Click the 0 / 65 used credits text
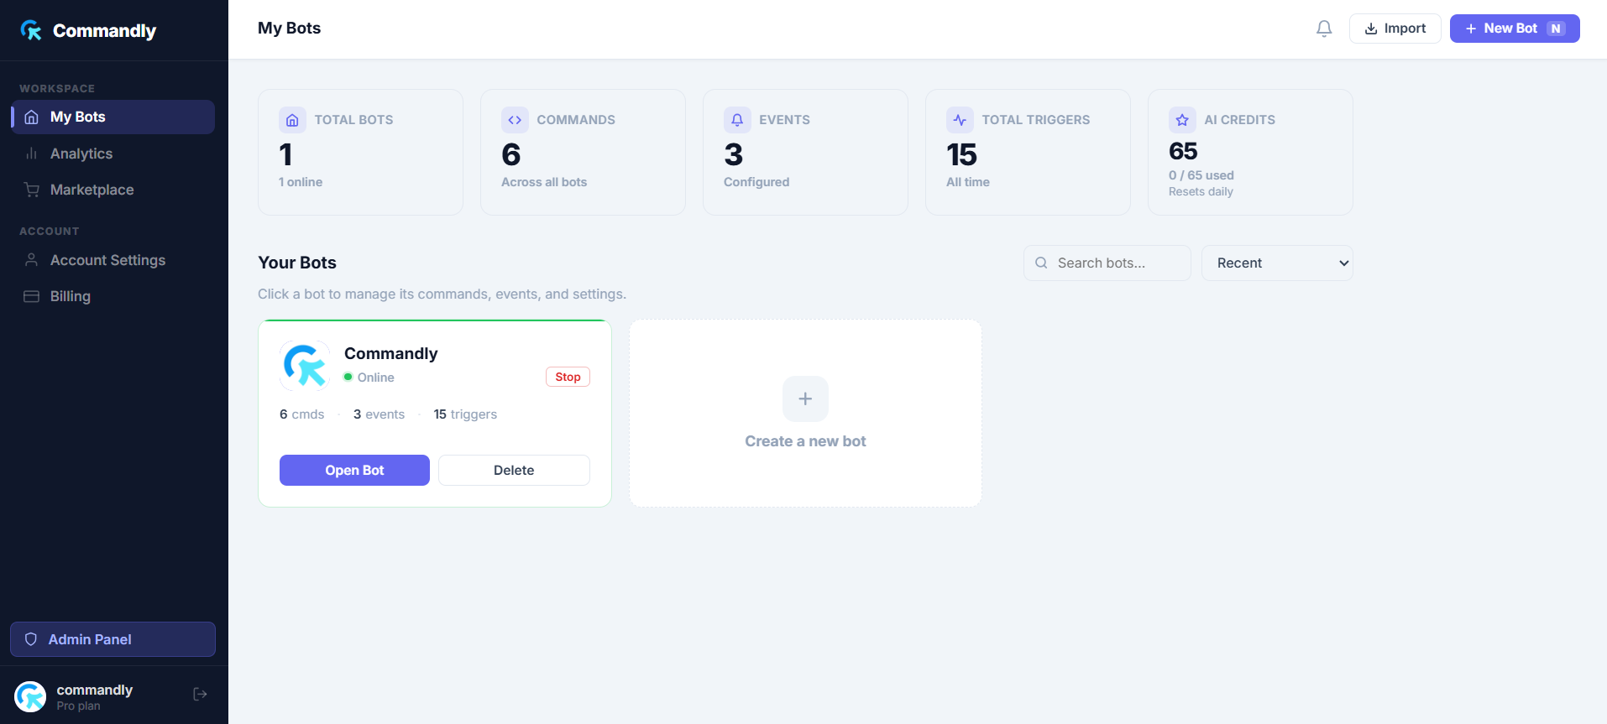Viewport: 1607px width, 724px height. tap(1201, 175)
